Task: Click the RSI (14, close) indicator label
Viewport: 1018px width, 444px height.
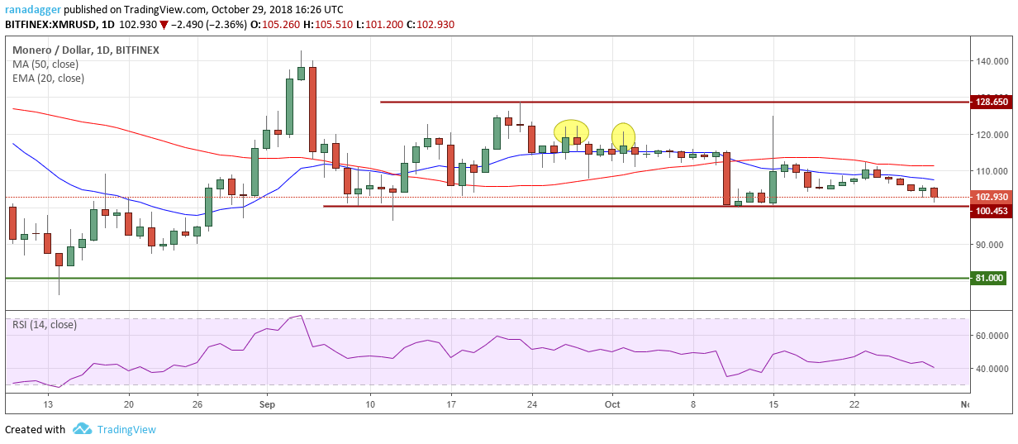Action: 45,324
